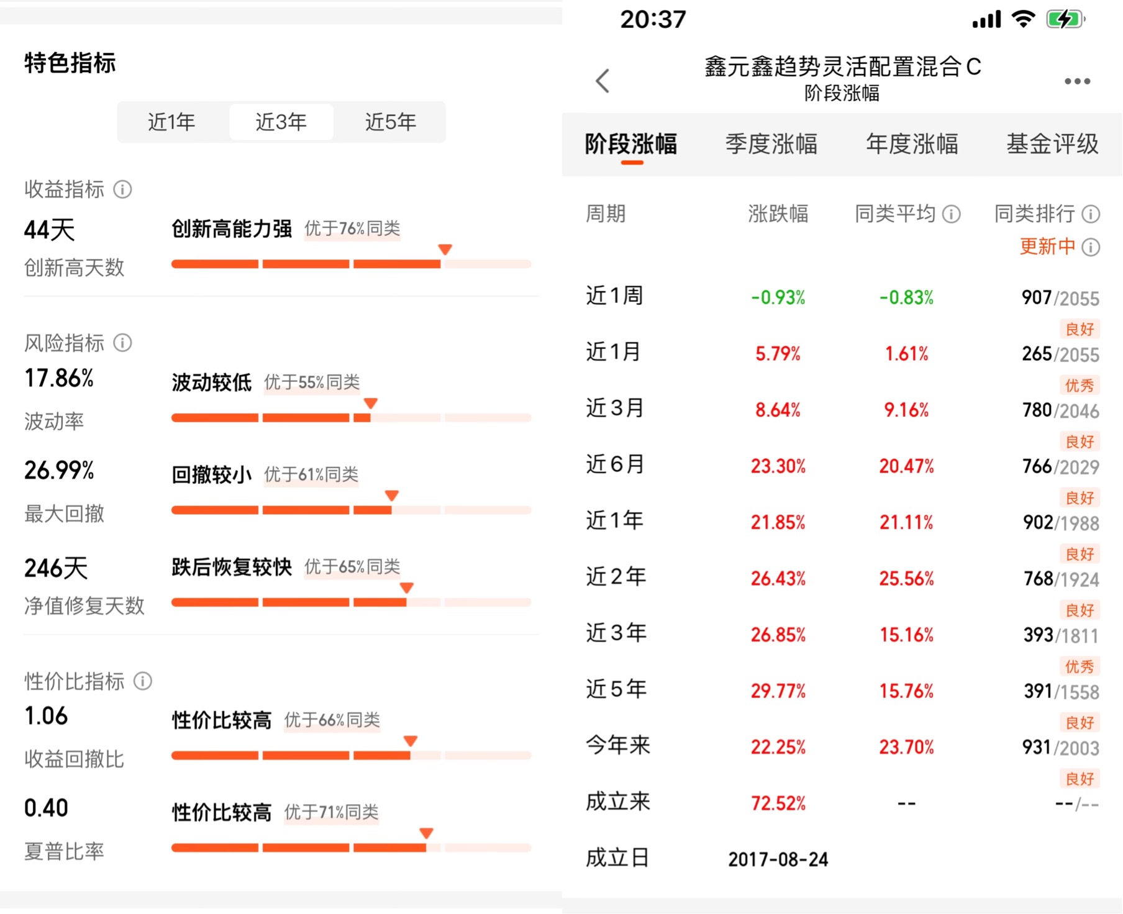Tap the 波动较低 heading
1123x914 pixels.
click(212, 382)
